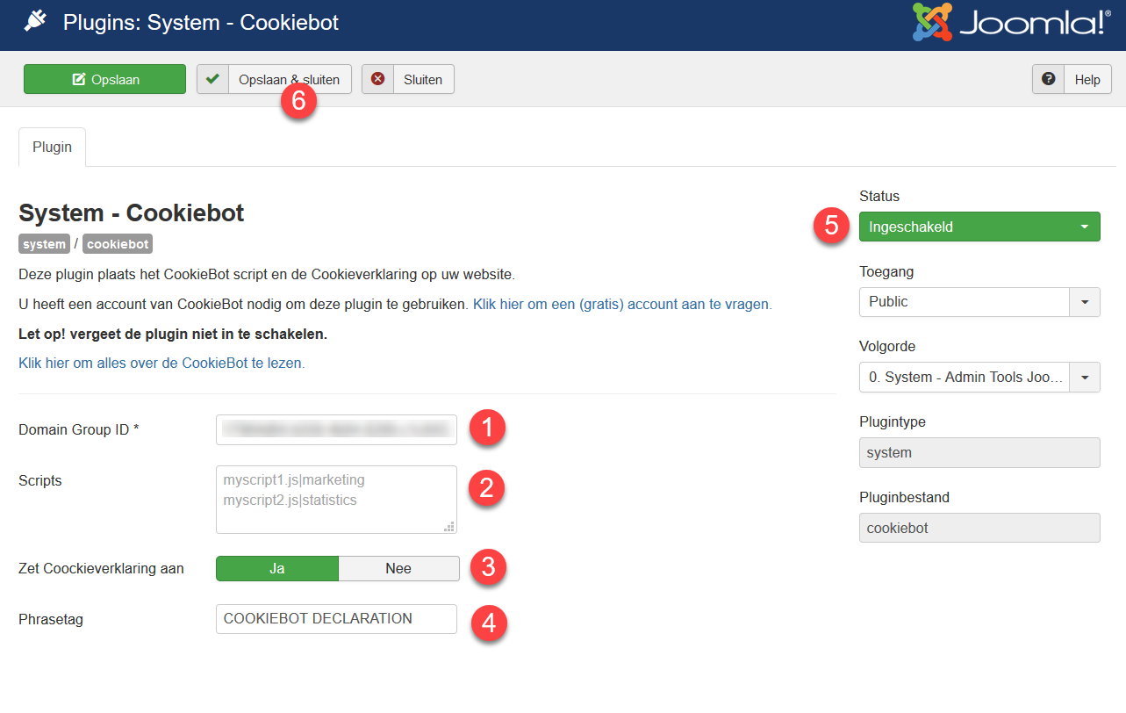Click the plug icon in header
This screenshot has width=1126, height=713.
click(35, 21)
